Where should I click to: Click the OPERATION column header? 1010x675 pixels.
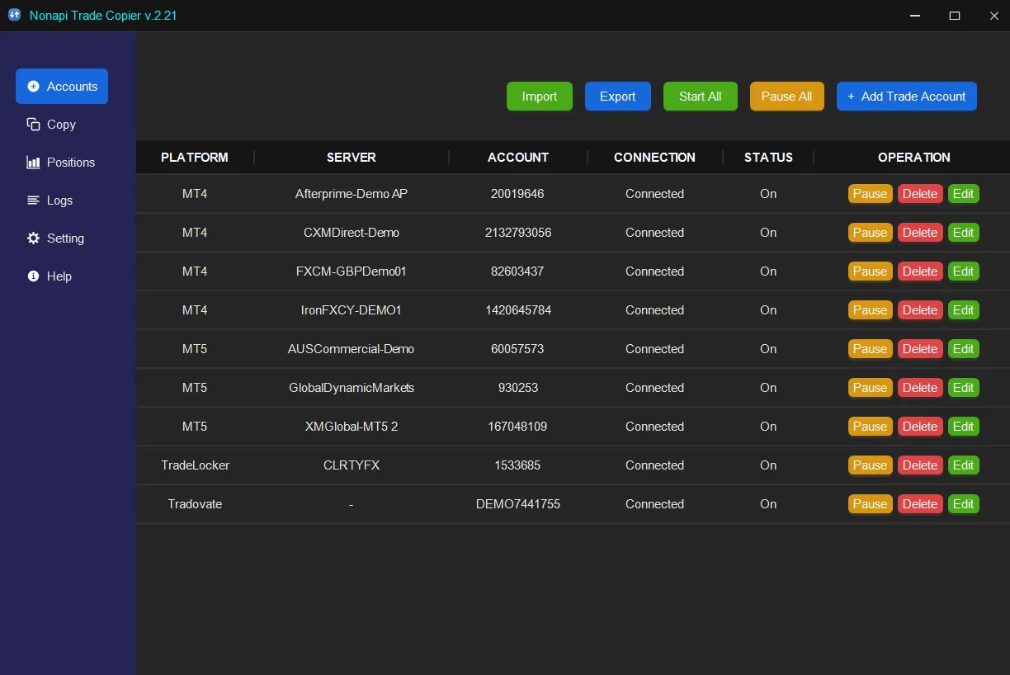[x=914, y=157]
